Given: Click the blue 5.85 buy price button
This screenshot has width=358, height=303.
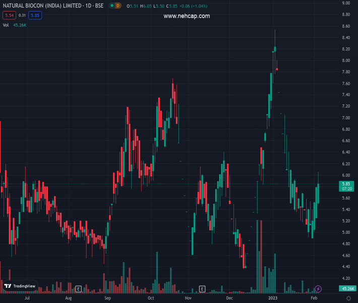Looking at the screenshot, I should [x=35, y=15].
